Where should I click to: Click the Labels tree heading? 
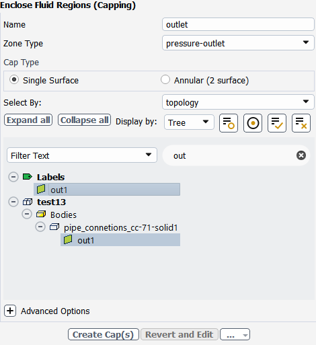[51, 177]
